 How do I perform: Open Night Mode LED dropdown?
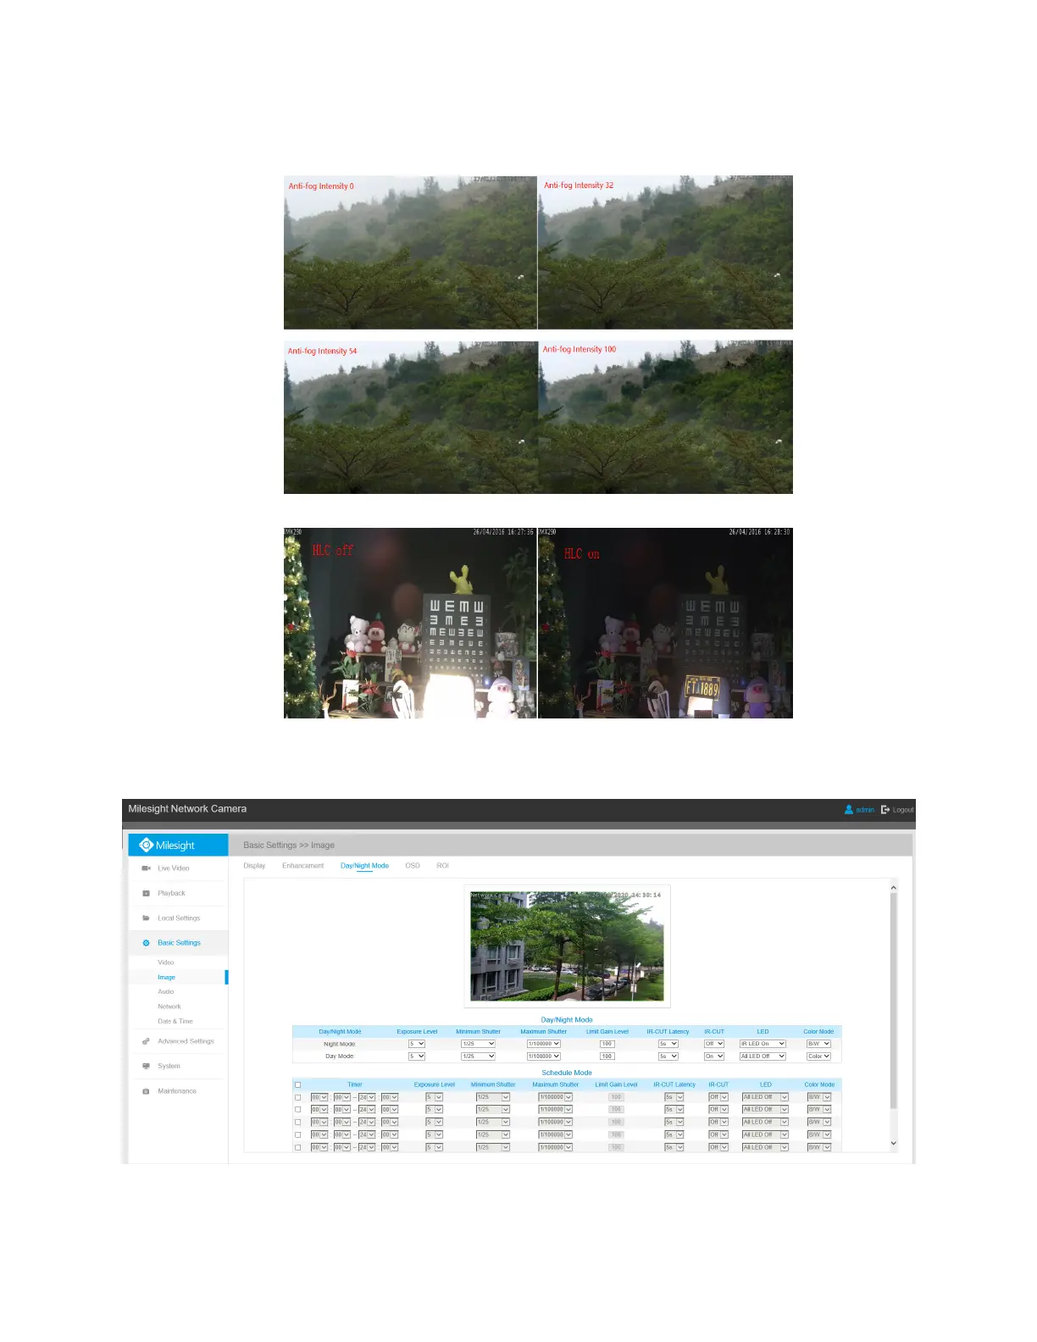[x=762, y=1044]
